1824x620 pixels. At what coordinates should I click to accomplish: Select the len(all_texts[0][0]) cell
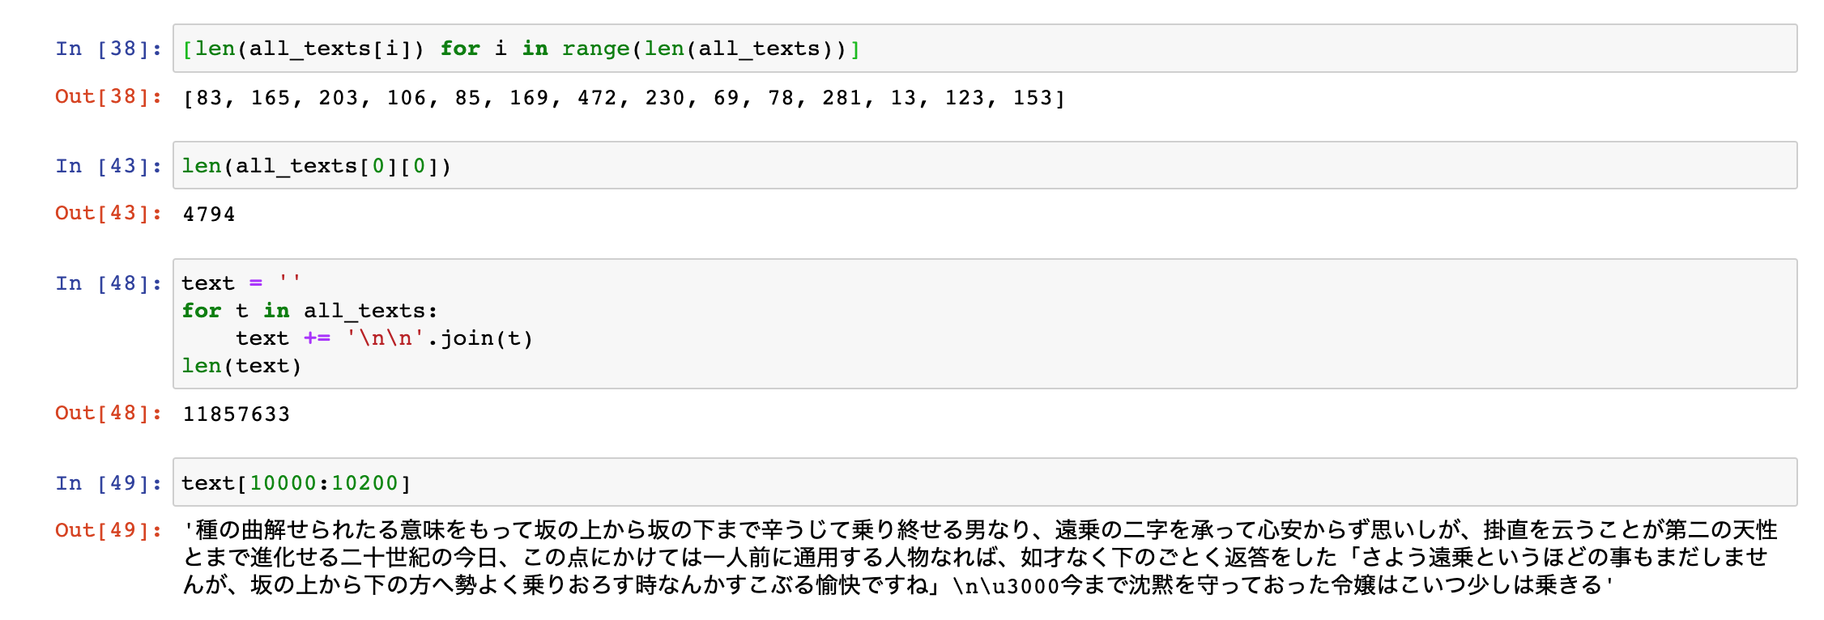click(x=985, y=166)
